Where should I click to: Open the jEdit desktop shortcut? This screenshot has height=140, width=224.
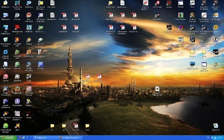(x=17, y=126)
